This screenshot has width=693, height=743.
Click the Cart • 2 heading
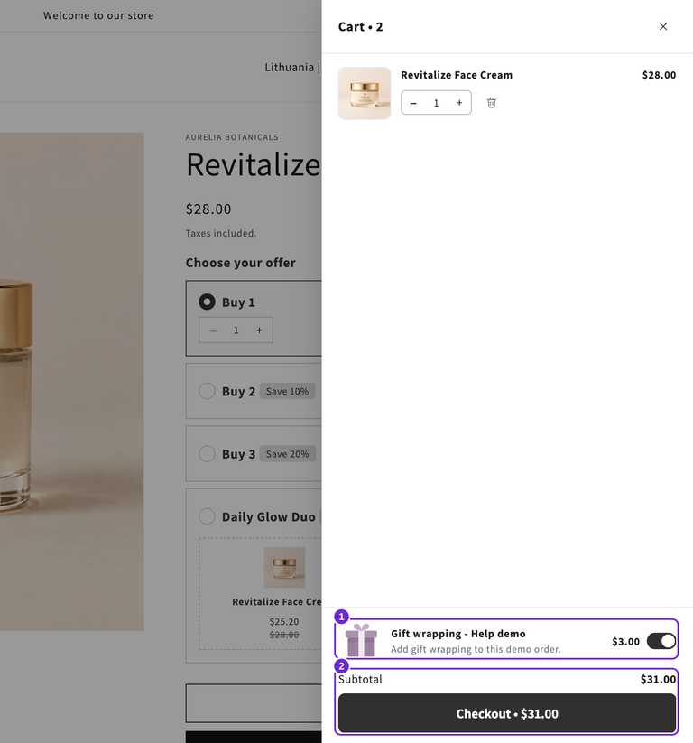(360, 27)
